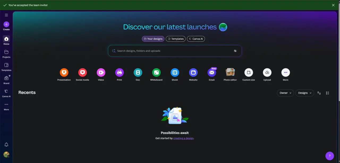Screen dimensions: 340x163
Task: Open search filter options icon
Action: click(235, 51)
